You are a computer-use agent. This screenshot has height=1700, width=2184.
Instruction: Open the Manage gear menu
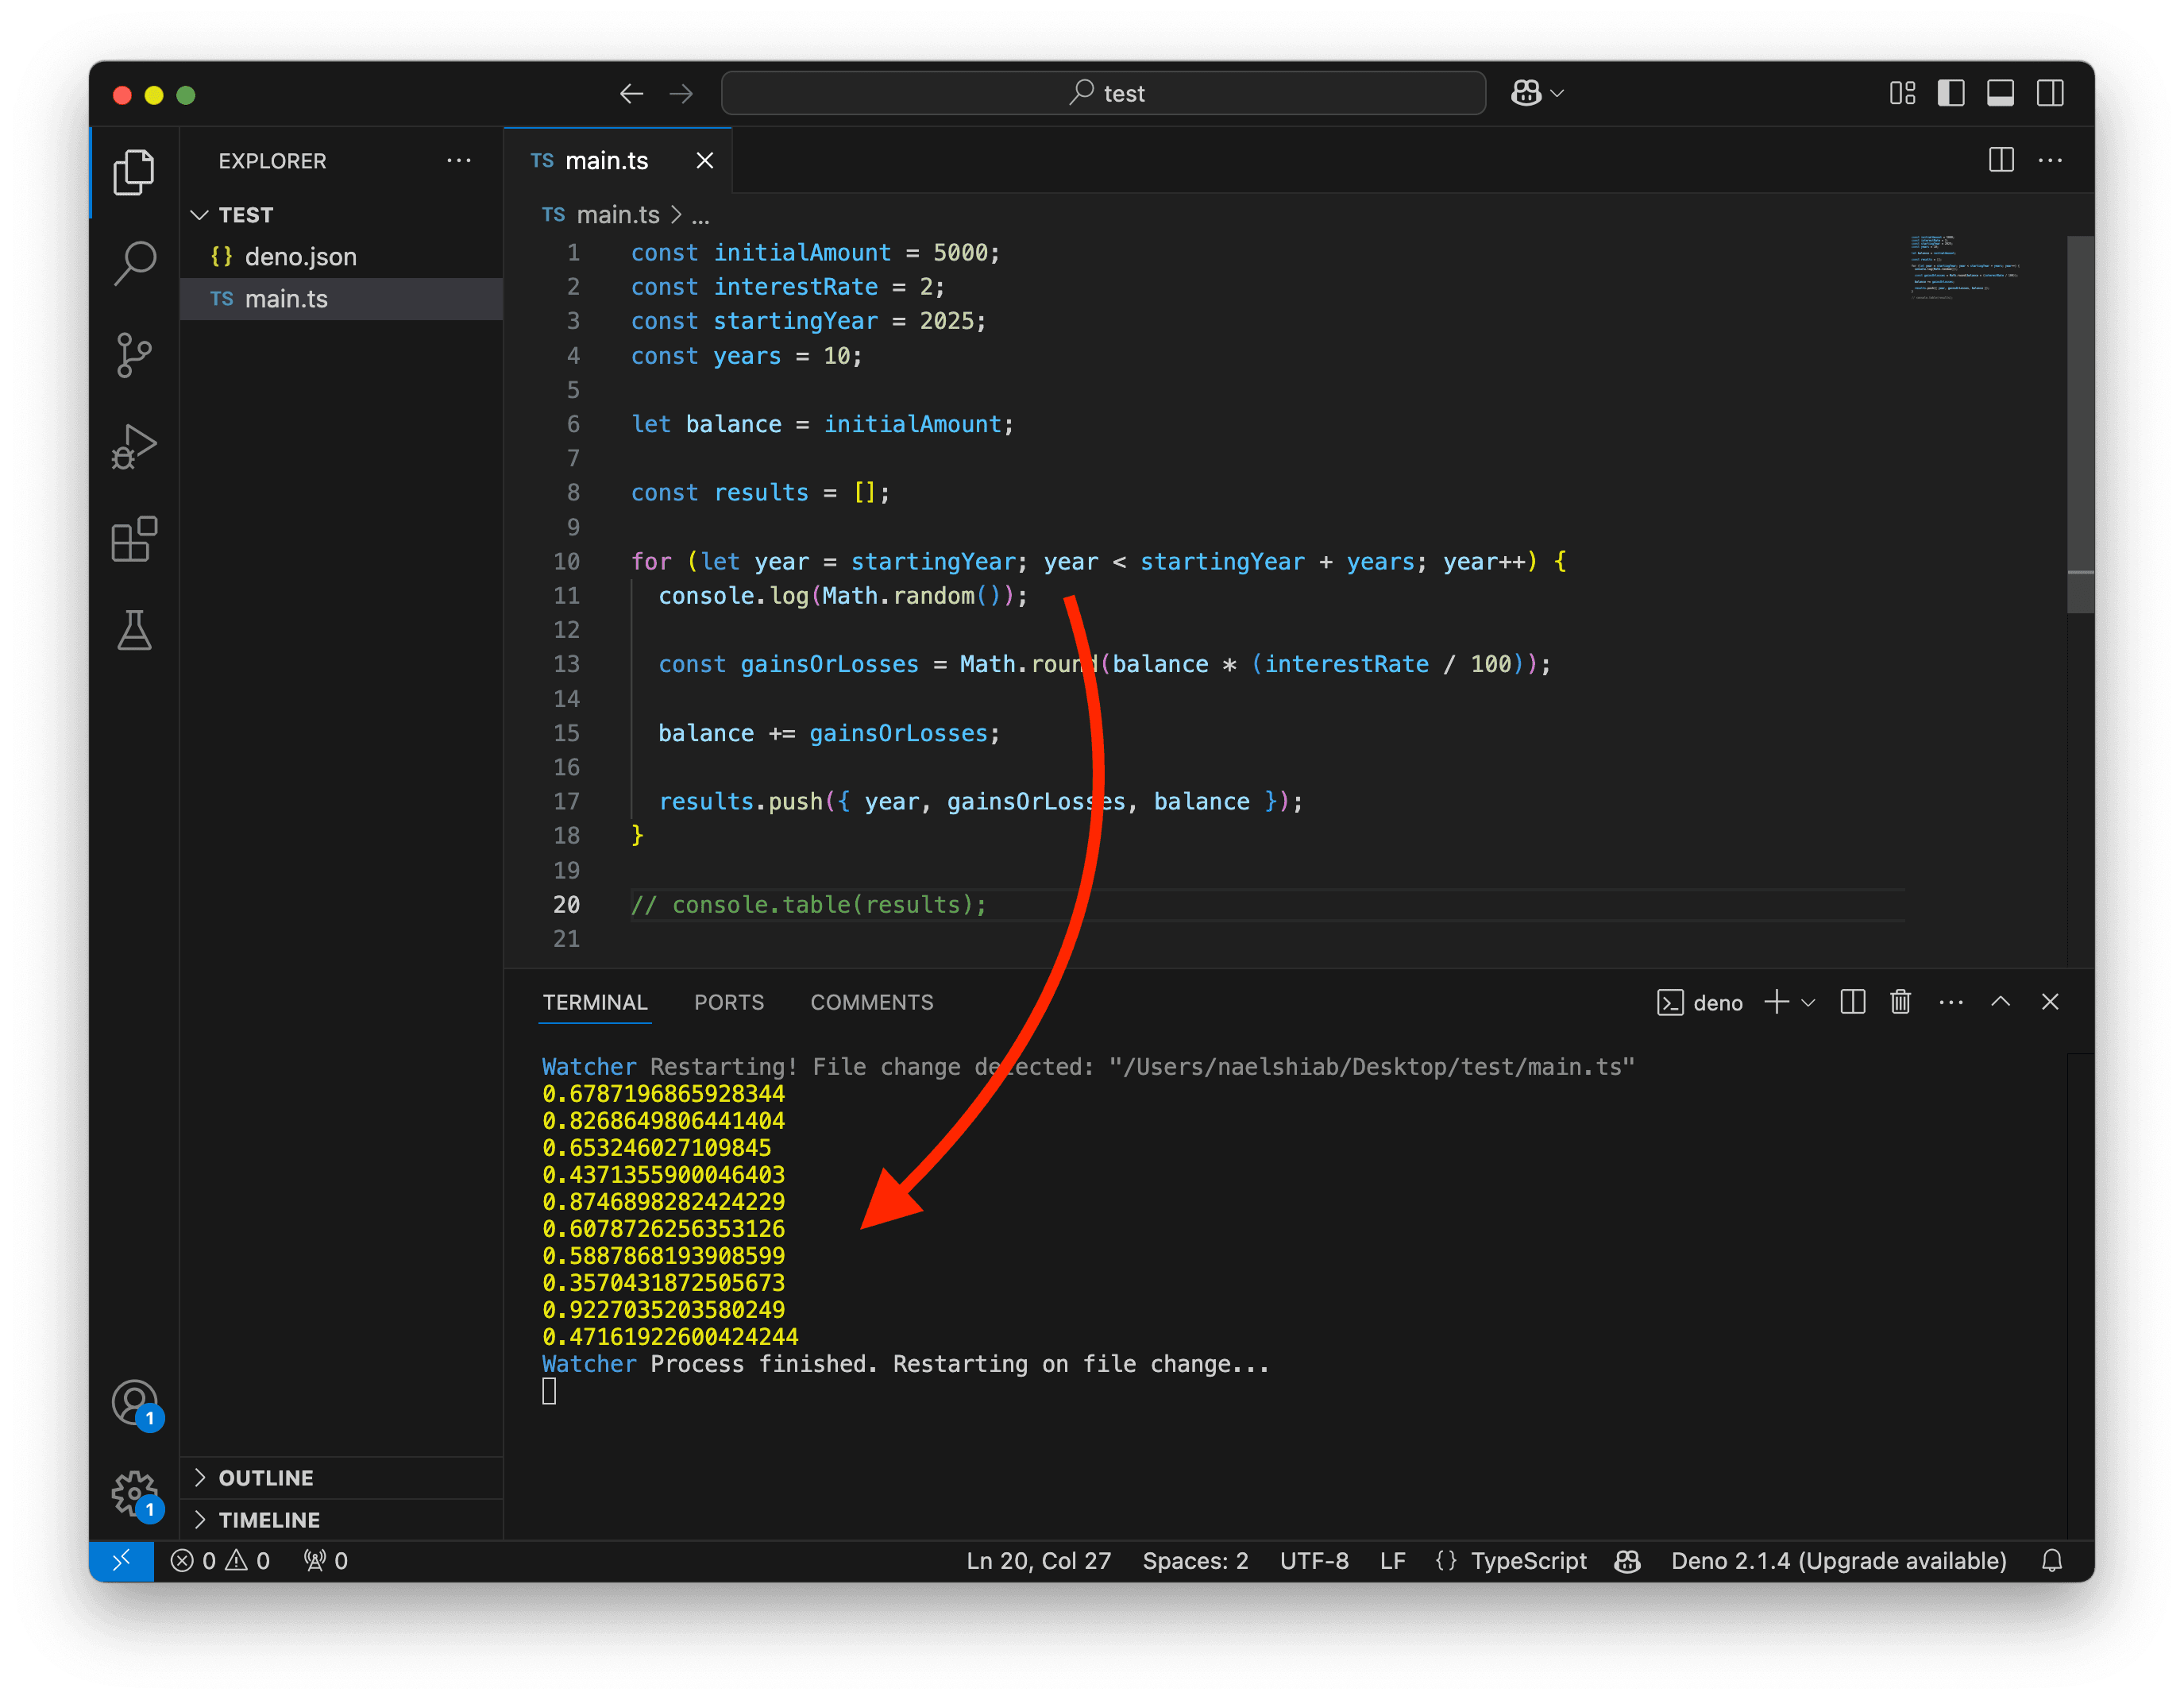134,1495
